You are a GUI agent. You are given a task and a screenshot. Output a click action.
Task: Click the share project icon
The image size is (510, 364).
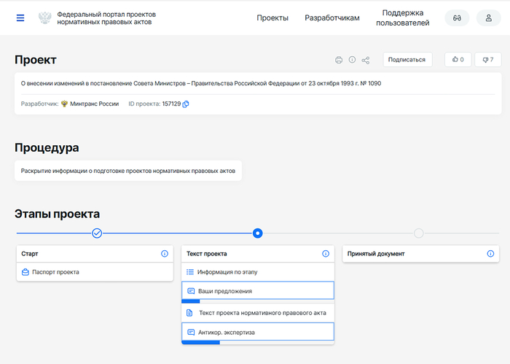click(366, 60)
